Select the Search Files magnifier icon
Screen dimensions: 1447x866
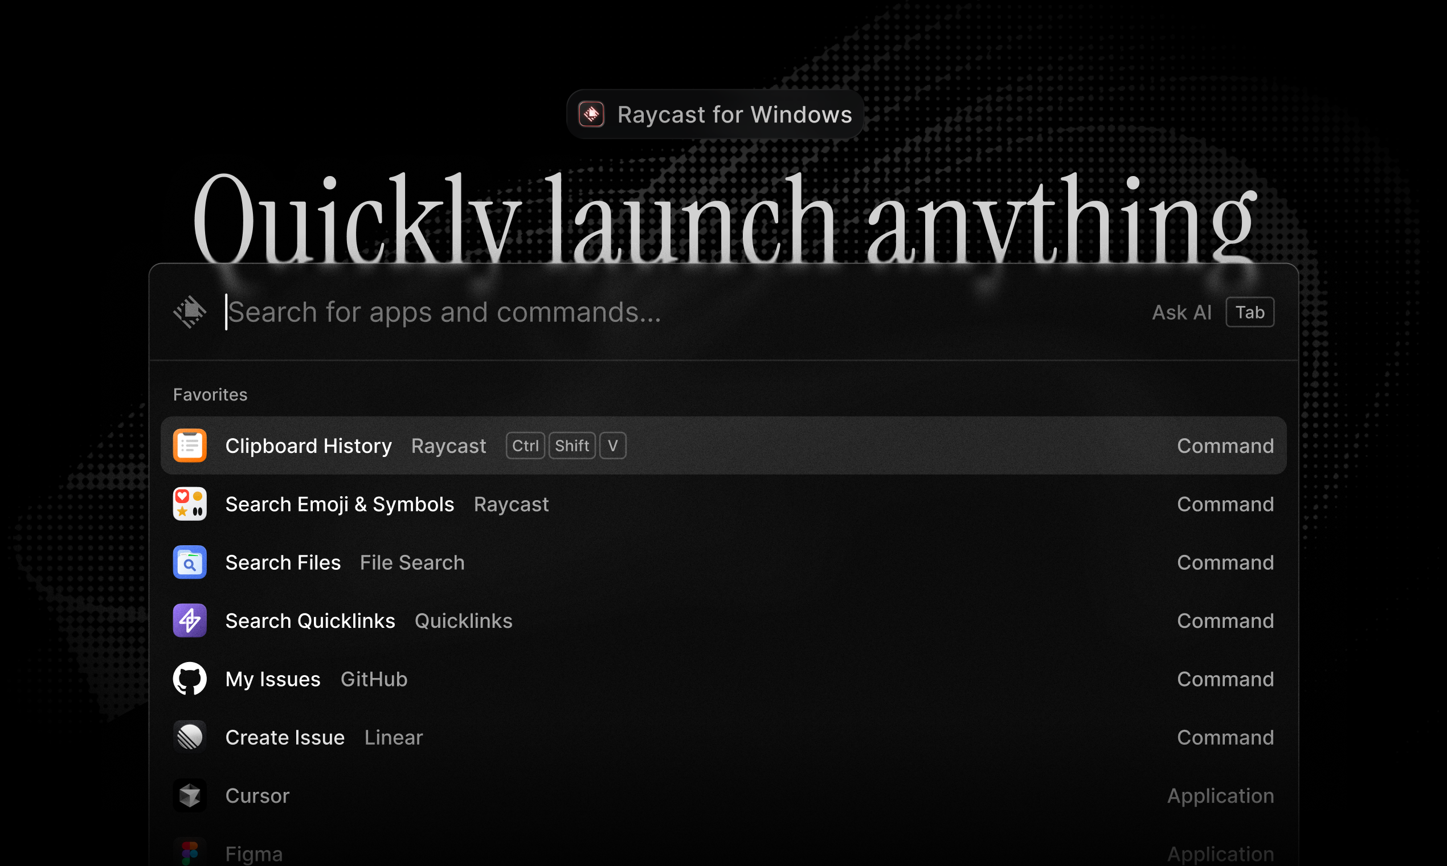coord(190,562)
